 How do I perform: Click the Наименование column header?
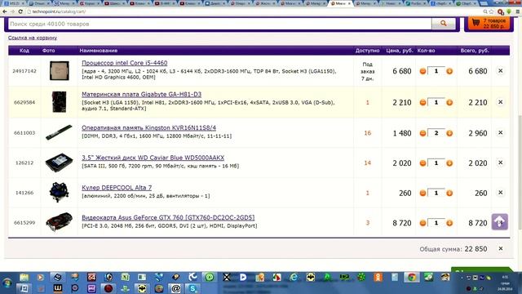click(99, 51)
